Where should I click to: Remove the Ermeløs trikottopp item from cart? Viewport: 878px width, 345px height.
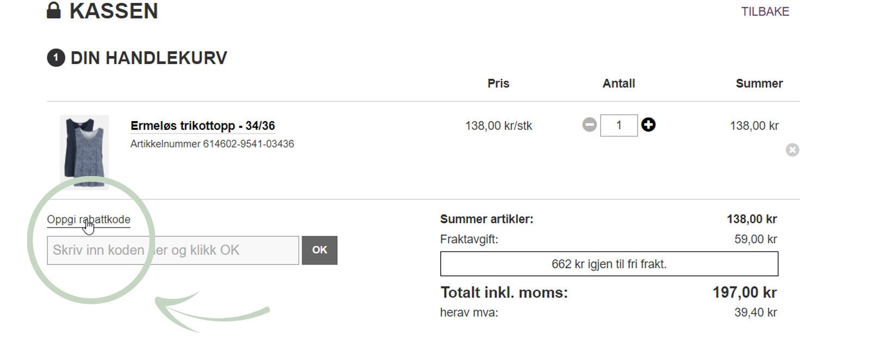(x=793, y=150)
